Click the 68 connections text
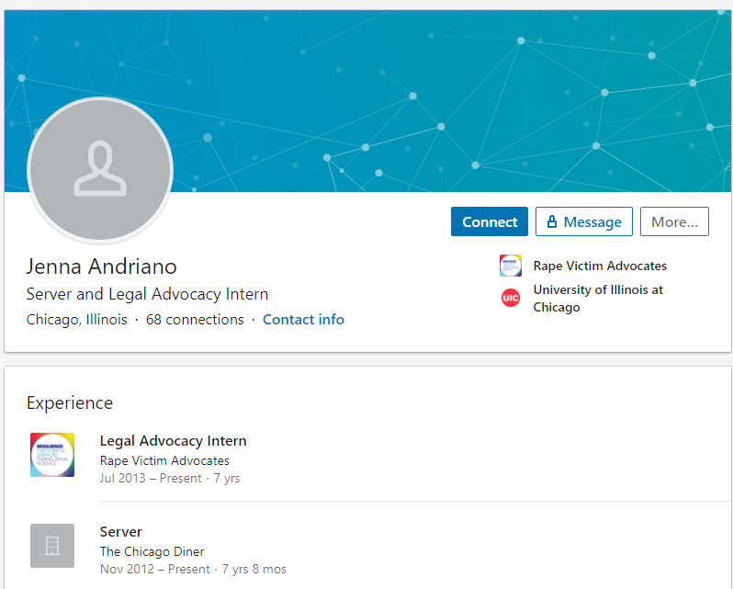Screen dimensions: 733x589 tap(195, 319)
